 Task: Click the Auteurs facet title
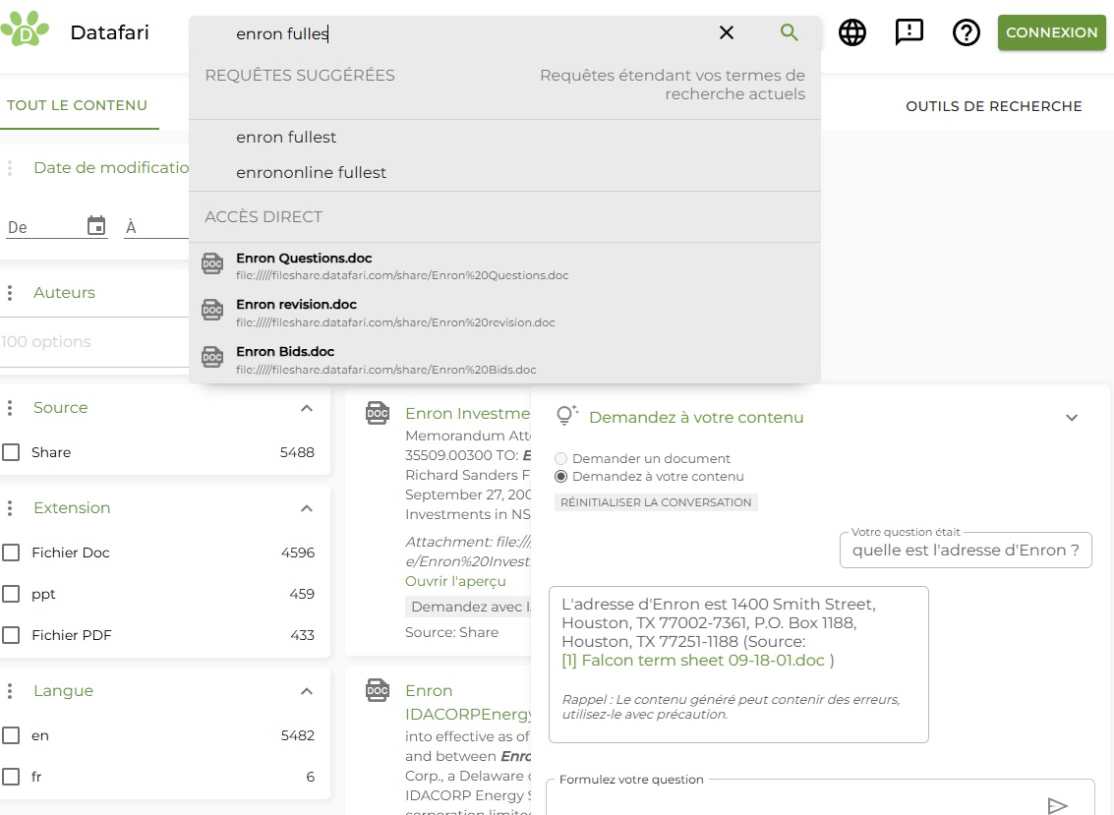[64, 293]
